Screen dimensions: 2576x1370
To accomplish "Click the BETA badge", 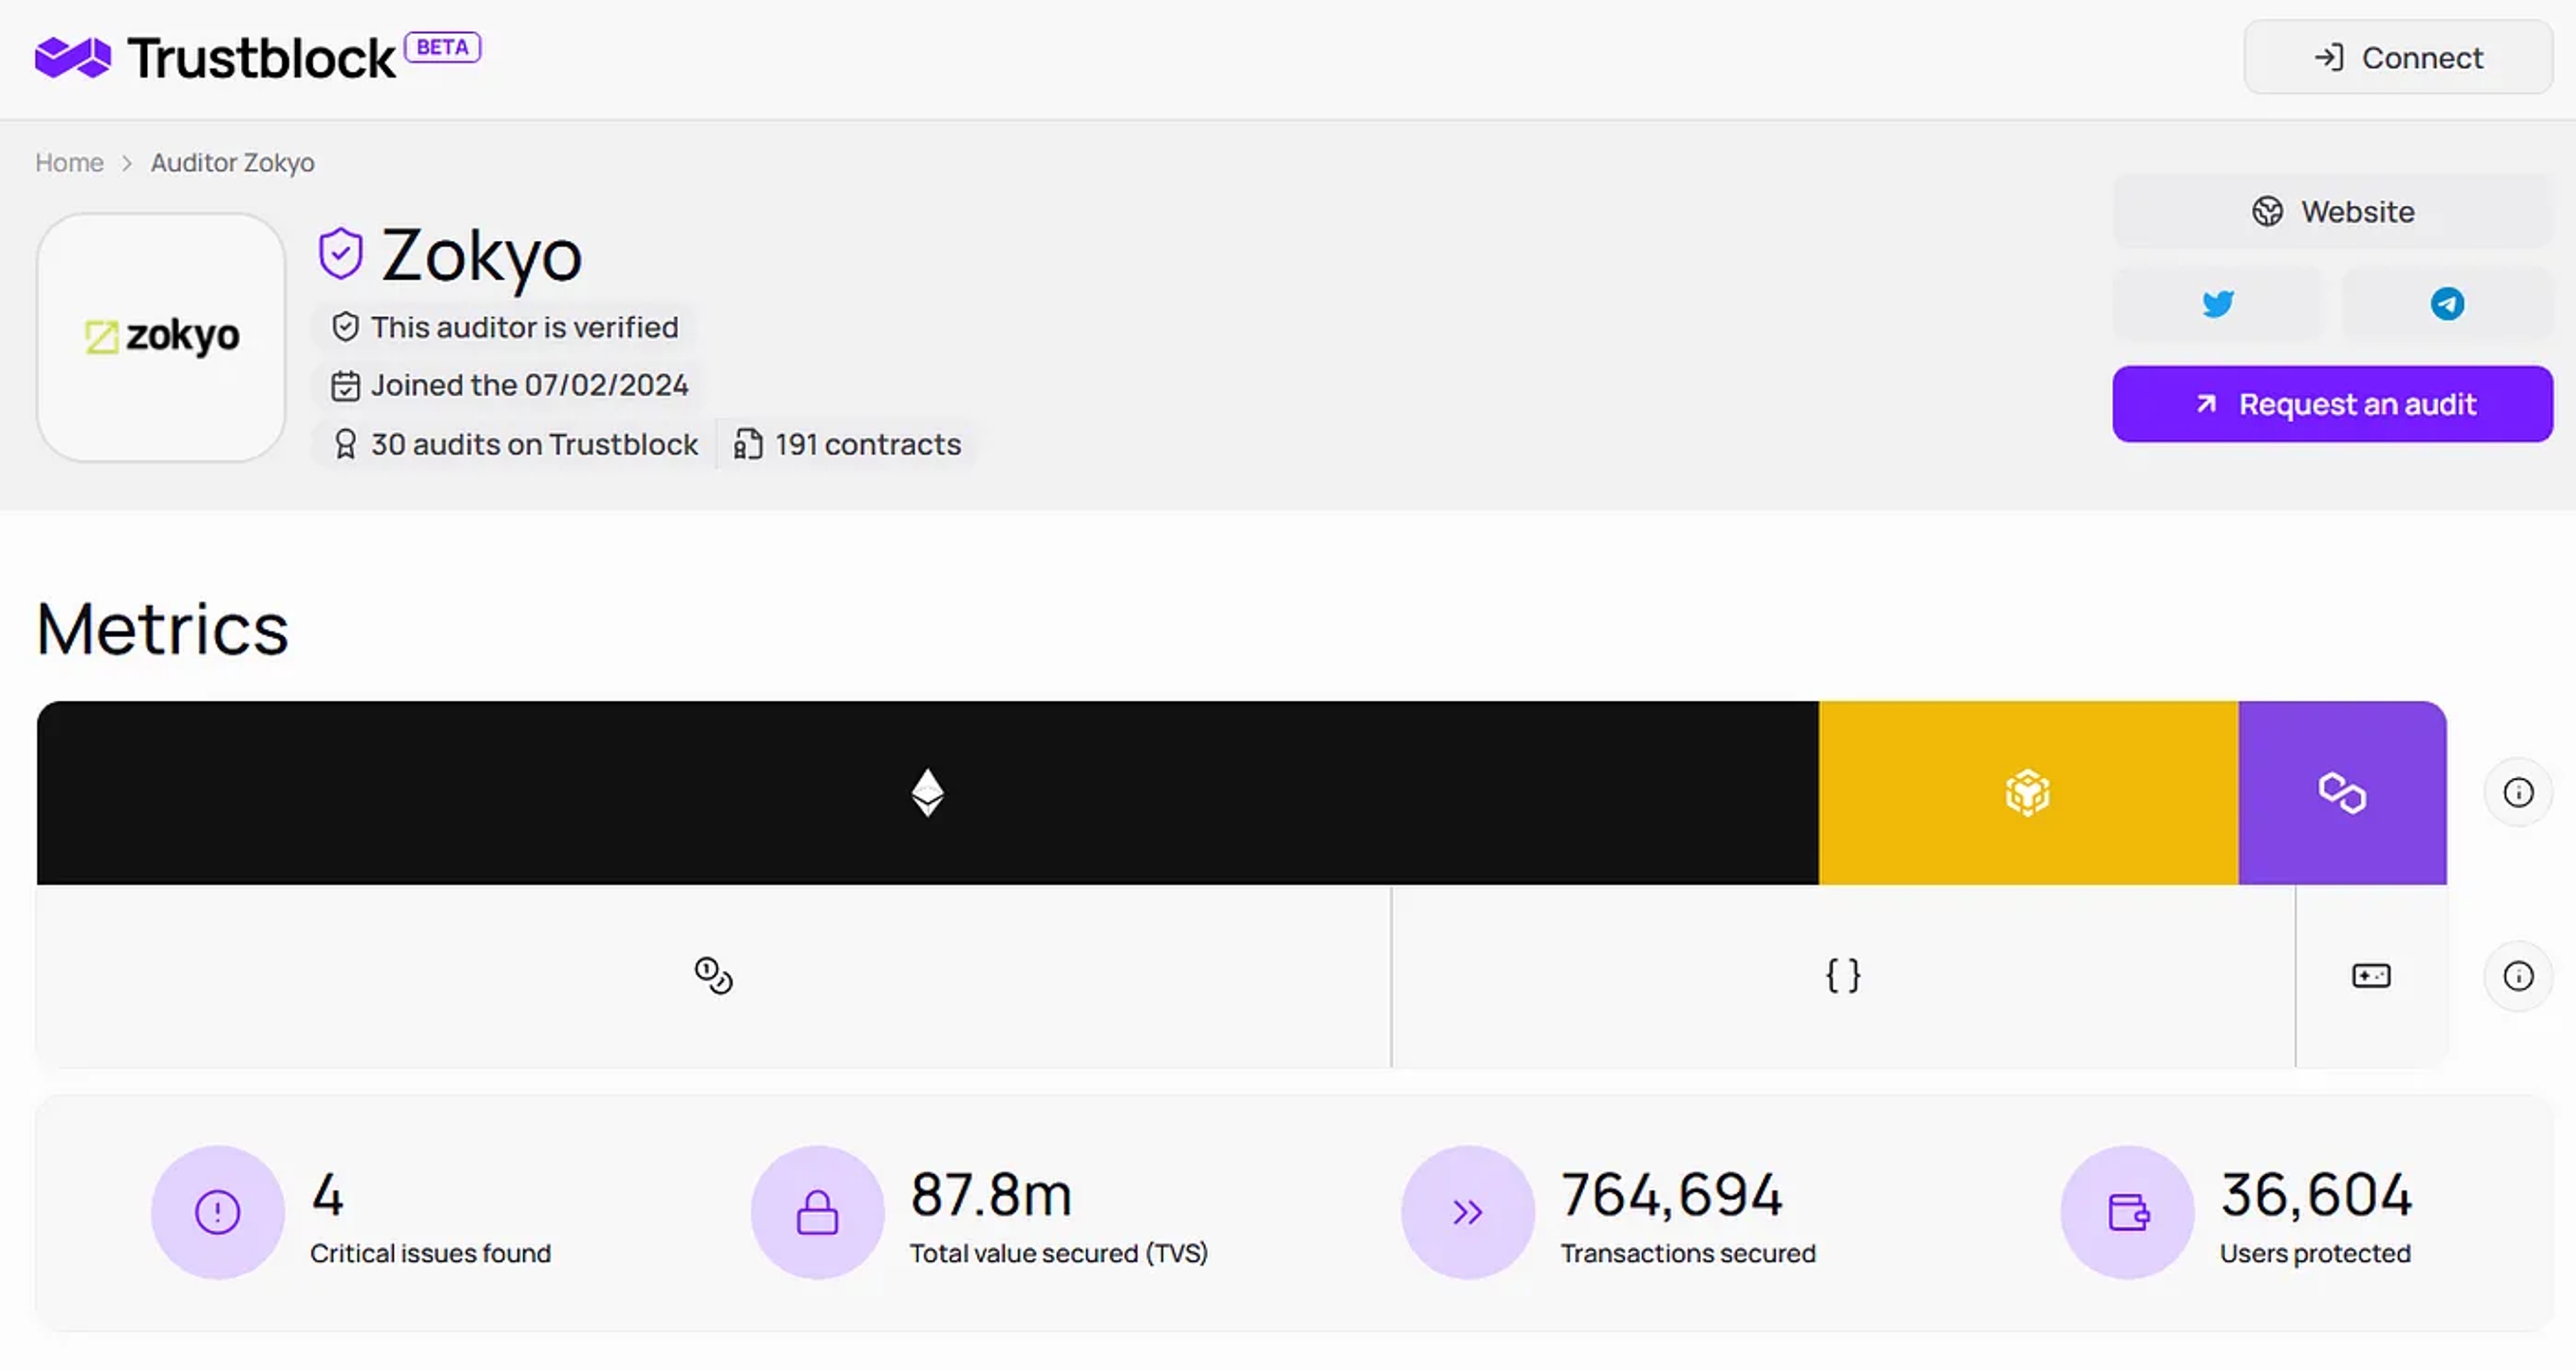I will [442, 47].
